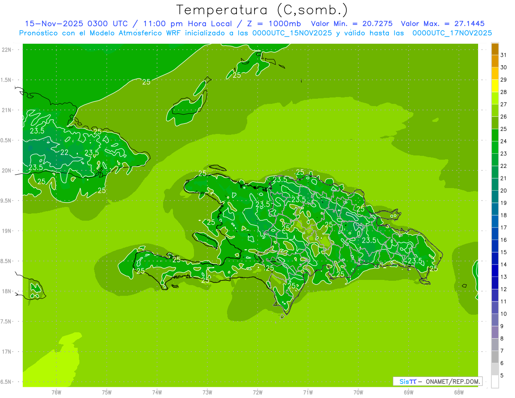This screenshot has height=398, width=515.
Task: Select the Valor Min. = 20.7275 text
Action: (351, 24)
